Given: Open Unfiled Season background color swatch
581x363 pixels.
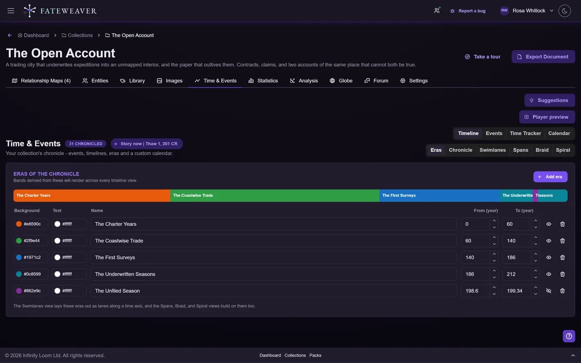Looking at the screenshot, I should point(19,291).
